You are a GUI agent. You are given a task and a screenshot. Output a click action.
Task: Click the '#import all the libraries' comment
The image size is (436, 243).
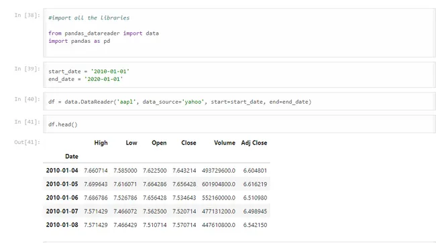tap(89, 18)
